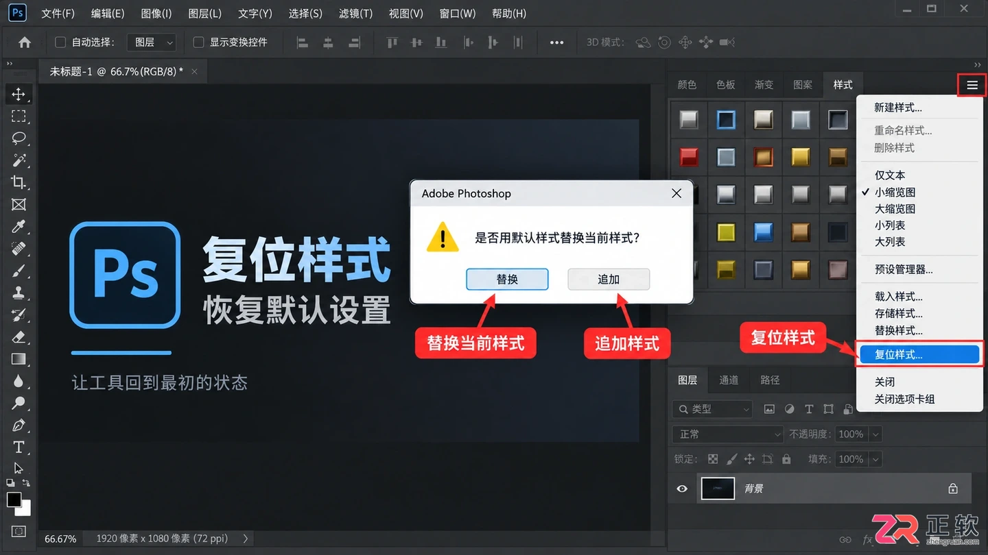This screenshot has height=555, width=988.
Task: Select the Move tool
Action: coord(19,94)
